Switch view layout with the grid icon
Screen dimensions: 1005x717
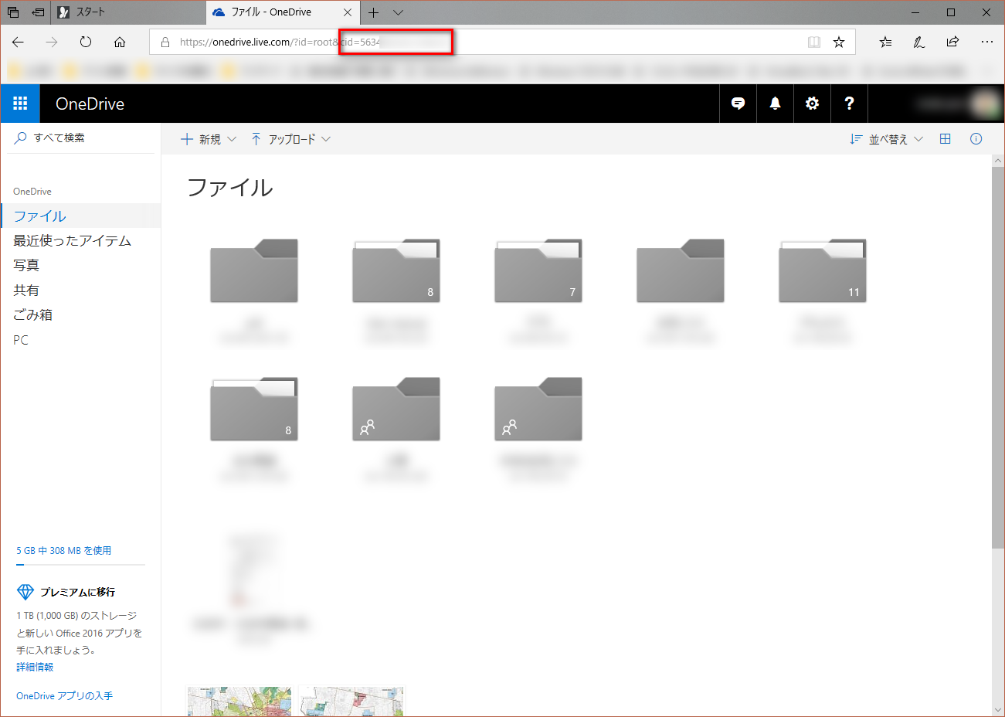pyautogui.click(x=945, y=139)
